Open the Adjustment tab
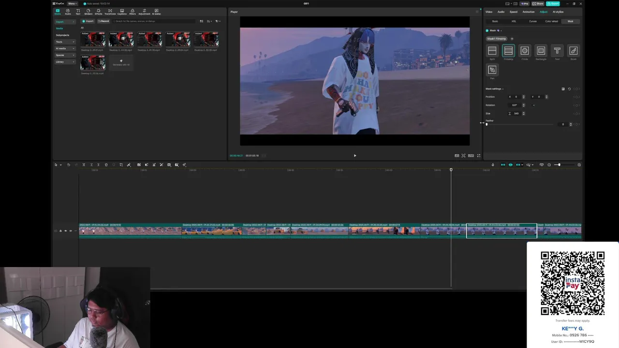 tap(144, 12)
